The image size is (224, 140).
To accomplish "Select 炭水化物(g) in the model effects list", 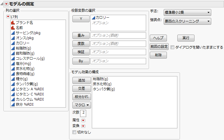I will pos(102,84).
